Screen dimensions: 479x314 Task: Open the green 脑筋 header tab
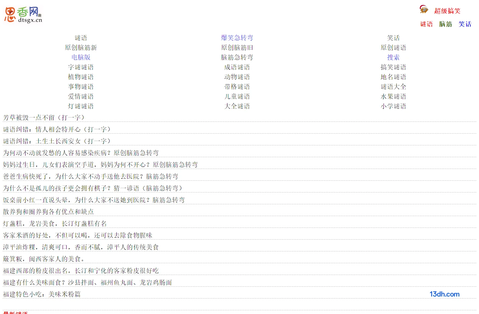[x=446, y=24]
